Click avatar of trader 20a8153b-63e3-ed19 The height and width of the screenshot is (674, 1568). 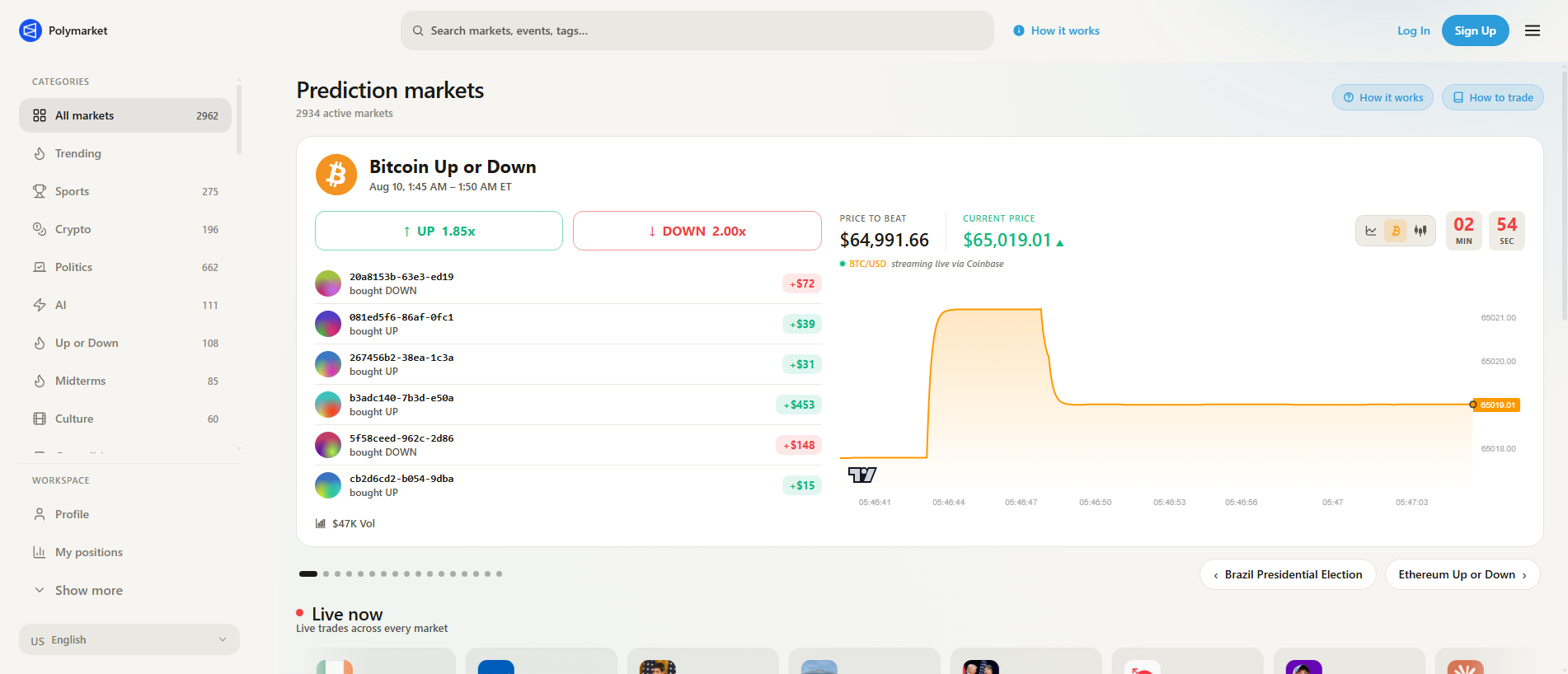(x=328, y=283)
